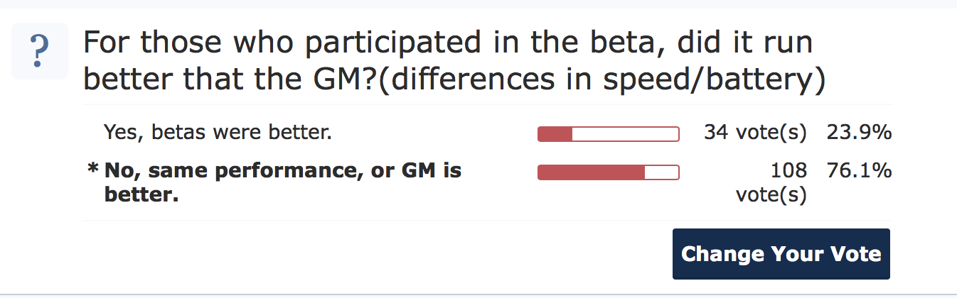
Task: Click the empty white end of No bar
Action: pos(662,172)
